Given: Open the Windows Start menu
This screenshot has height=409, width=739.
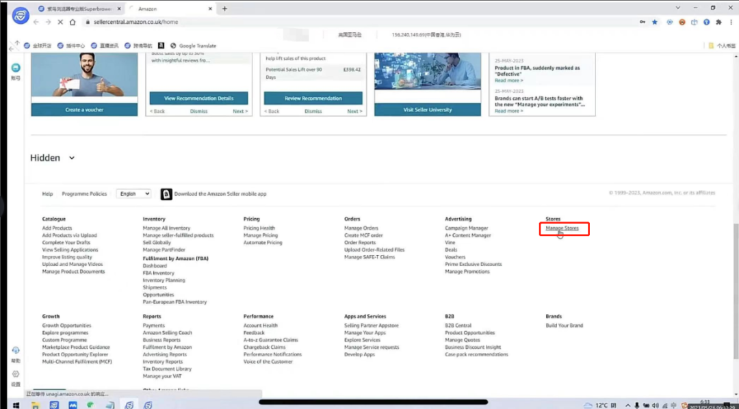Looking at the screenshot, I should click(16, 405).
